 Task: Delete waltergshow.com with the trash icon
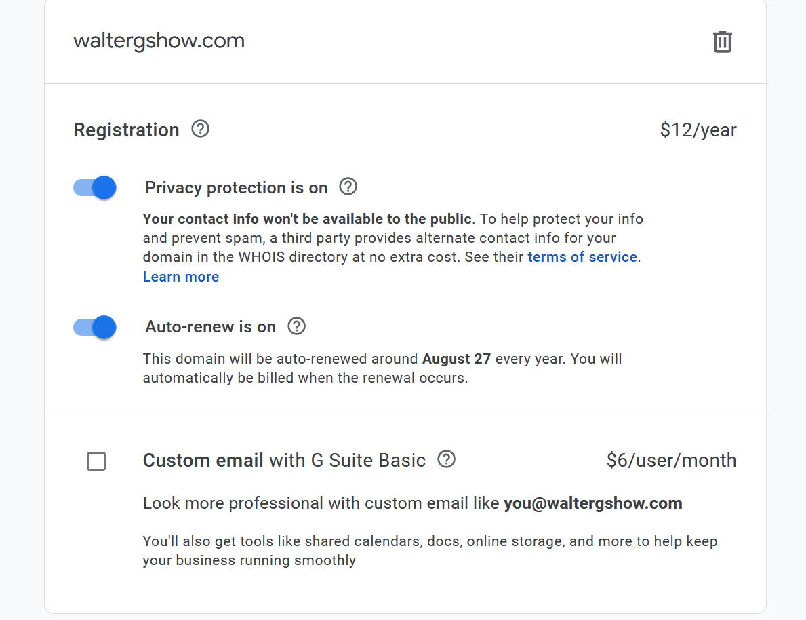[x=722, y=41]
